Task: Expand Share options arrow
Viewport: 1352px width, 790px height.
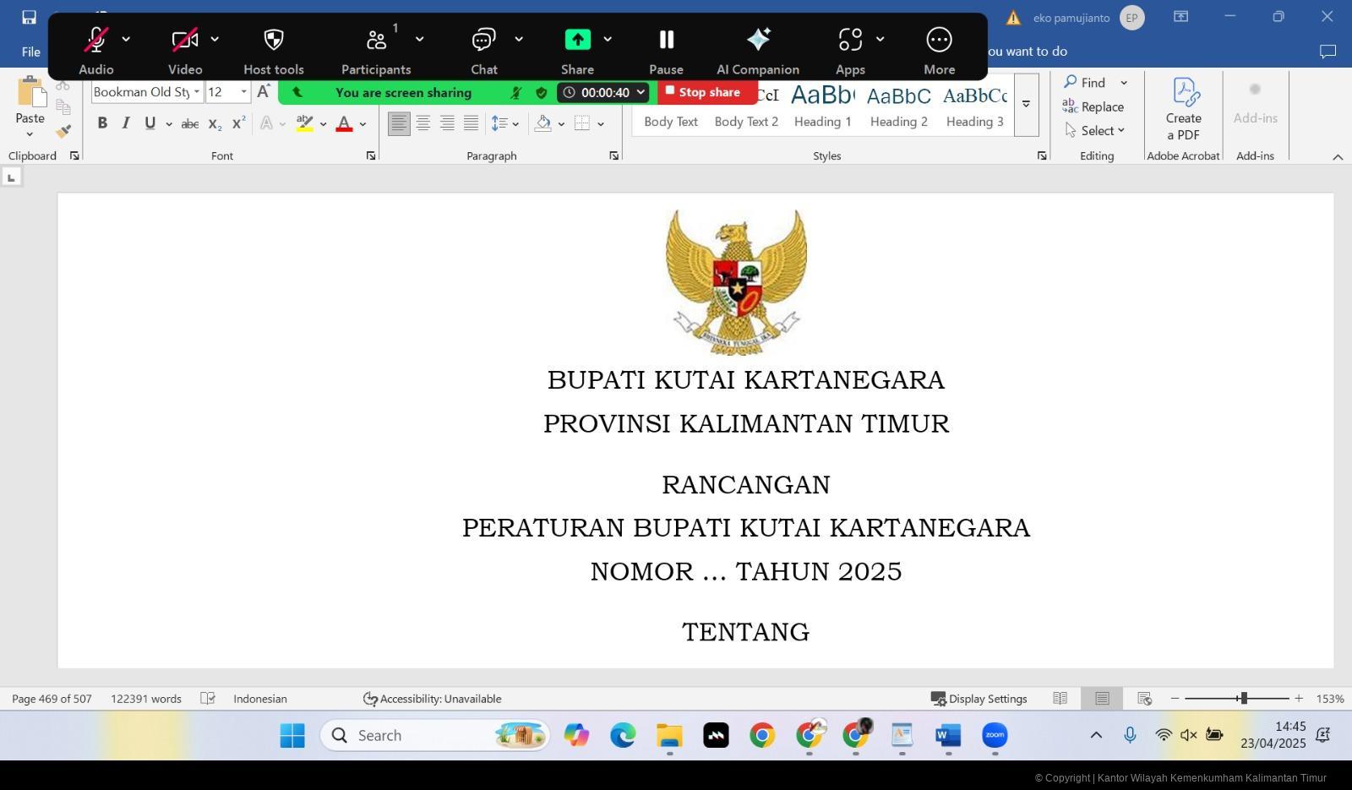Action: [x=608, y=39]
